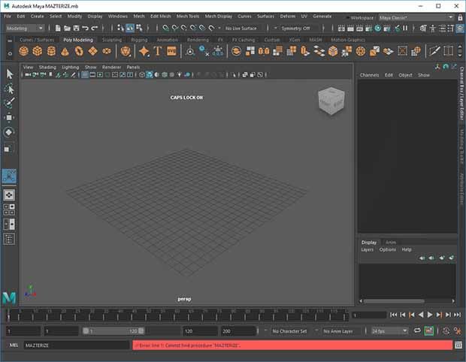Toggle loop playback button
The height and width of the screenshot is (362, 466).
(x=417, y=330)
